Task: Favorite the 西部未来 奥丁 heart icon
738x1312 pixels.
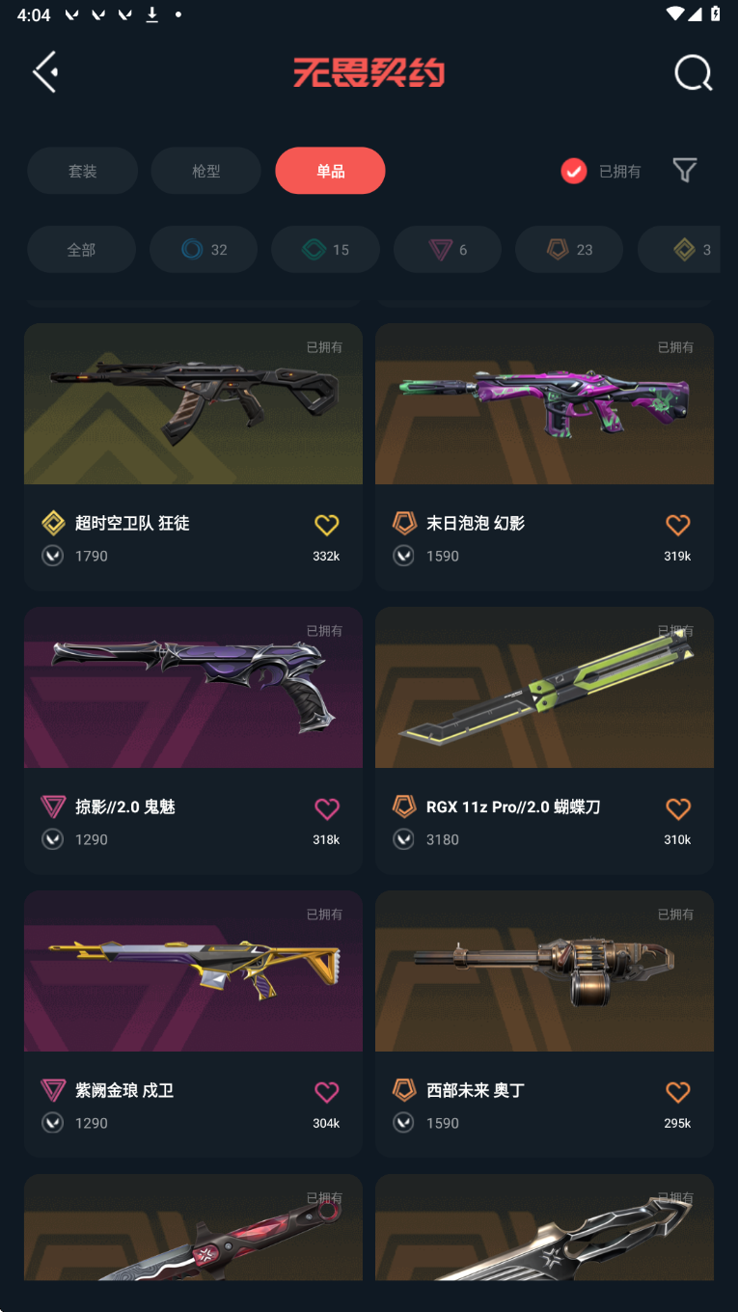Action: [x=678, y=1092]
